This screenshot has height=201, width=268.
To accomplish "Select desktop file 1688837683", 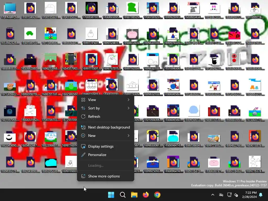I will click(x=255, y=36).
